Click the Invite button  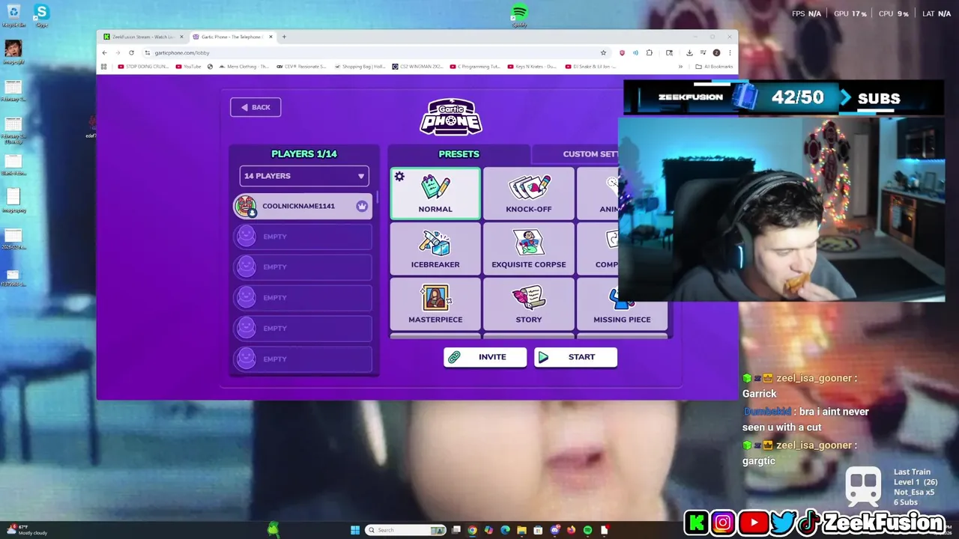tap(485, 357)
